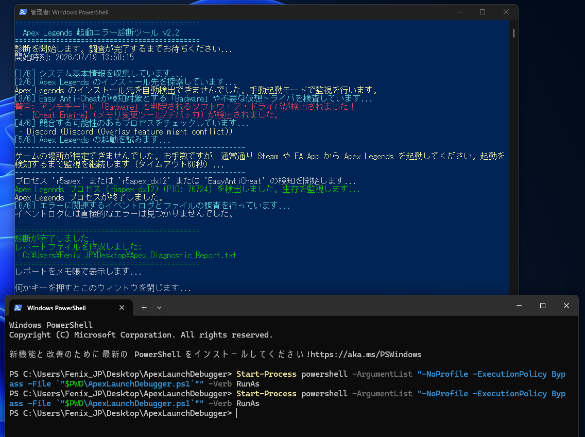Click the '診断が完了しました！' message
The width and height of the screenshot is (585, 437).
pyautogui.click(x=55, y=238)
